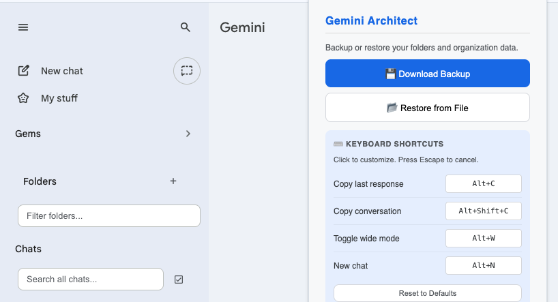The height and width of the screenshot is (302, 558).
Task: Expand the Gems section chevron
Action: (x=188, y=134)
